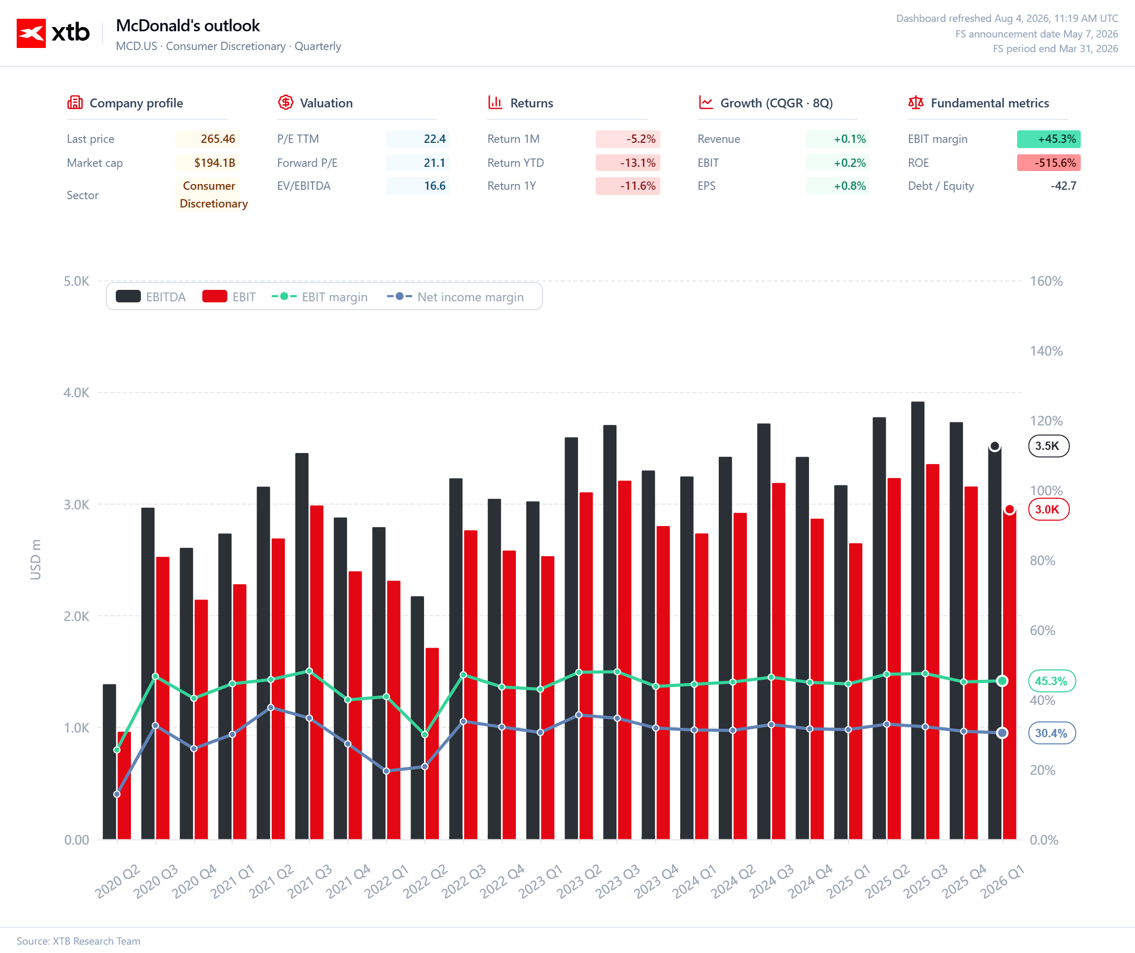Image resolution: width=1135 pixels, height=953 pixels.
Task: Click the EV/EBITDA value 16.6
Action: tap(417, 186)
